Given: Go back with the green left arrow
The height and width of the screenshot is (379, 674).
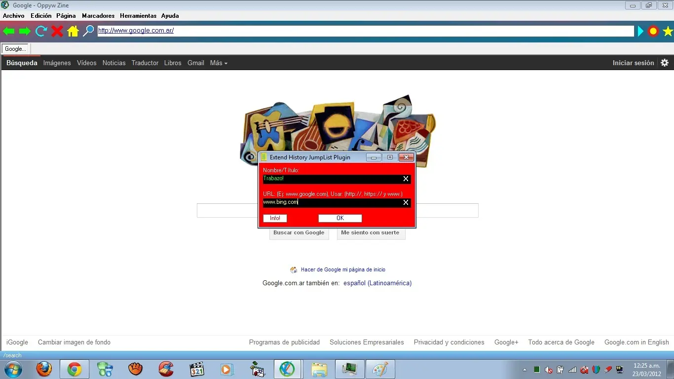Looking at the screenshot, I should [9, 32].
